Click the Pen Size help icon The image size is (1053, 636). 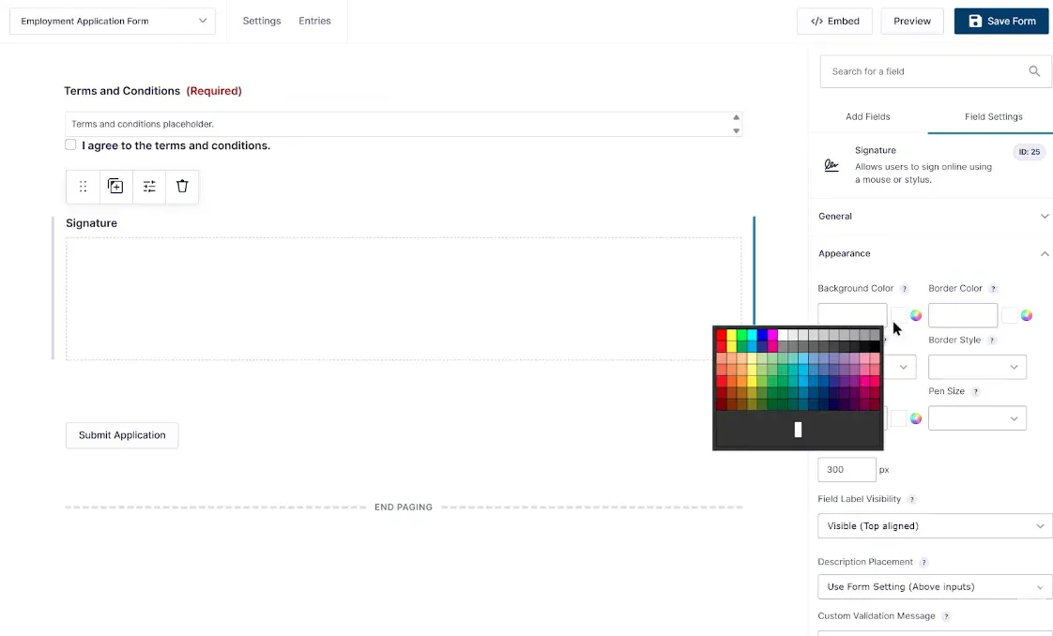975,392
